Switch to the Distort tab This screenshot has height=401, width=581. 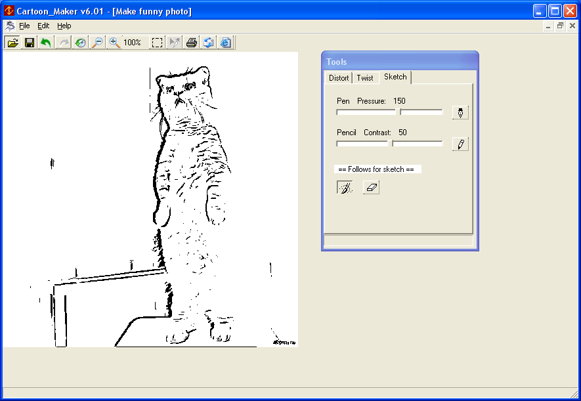pyautogui.click(x=338, y=77)
